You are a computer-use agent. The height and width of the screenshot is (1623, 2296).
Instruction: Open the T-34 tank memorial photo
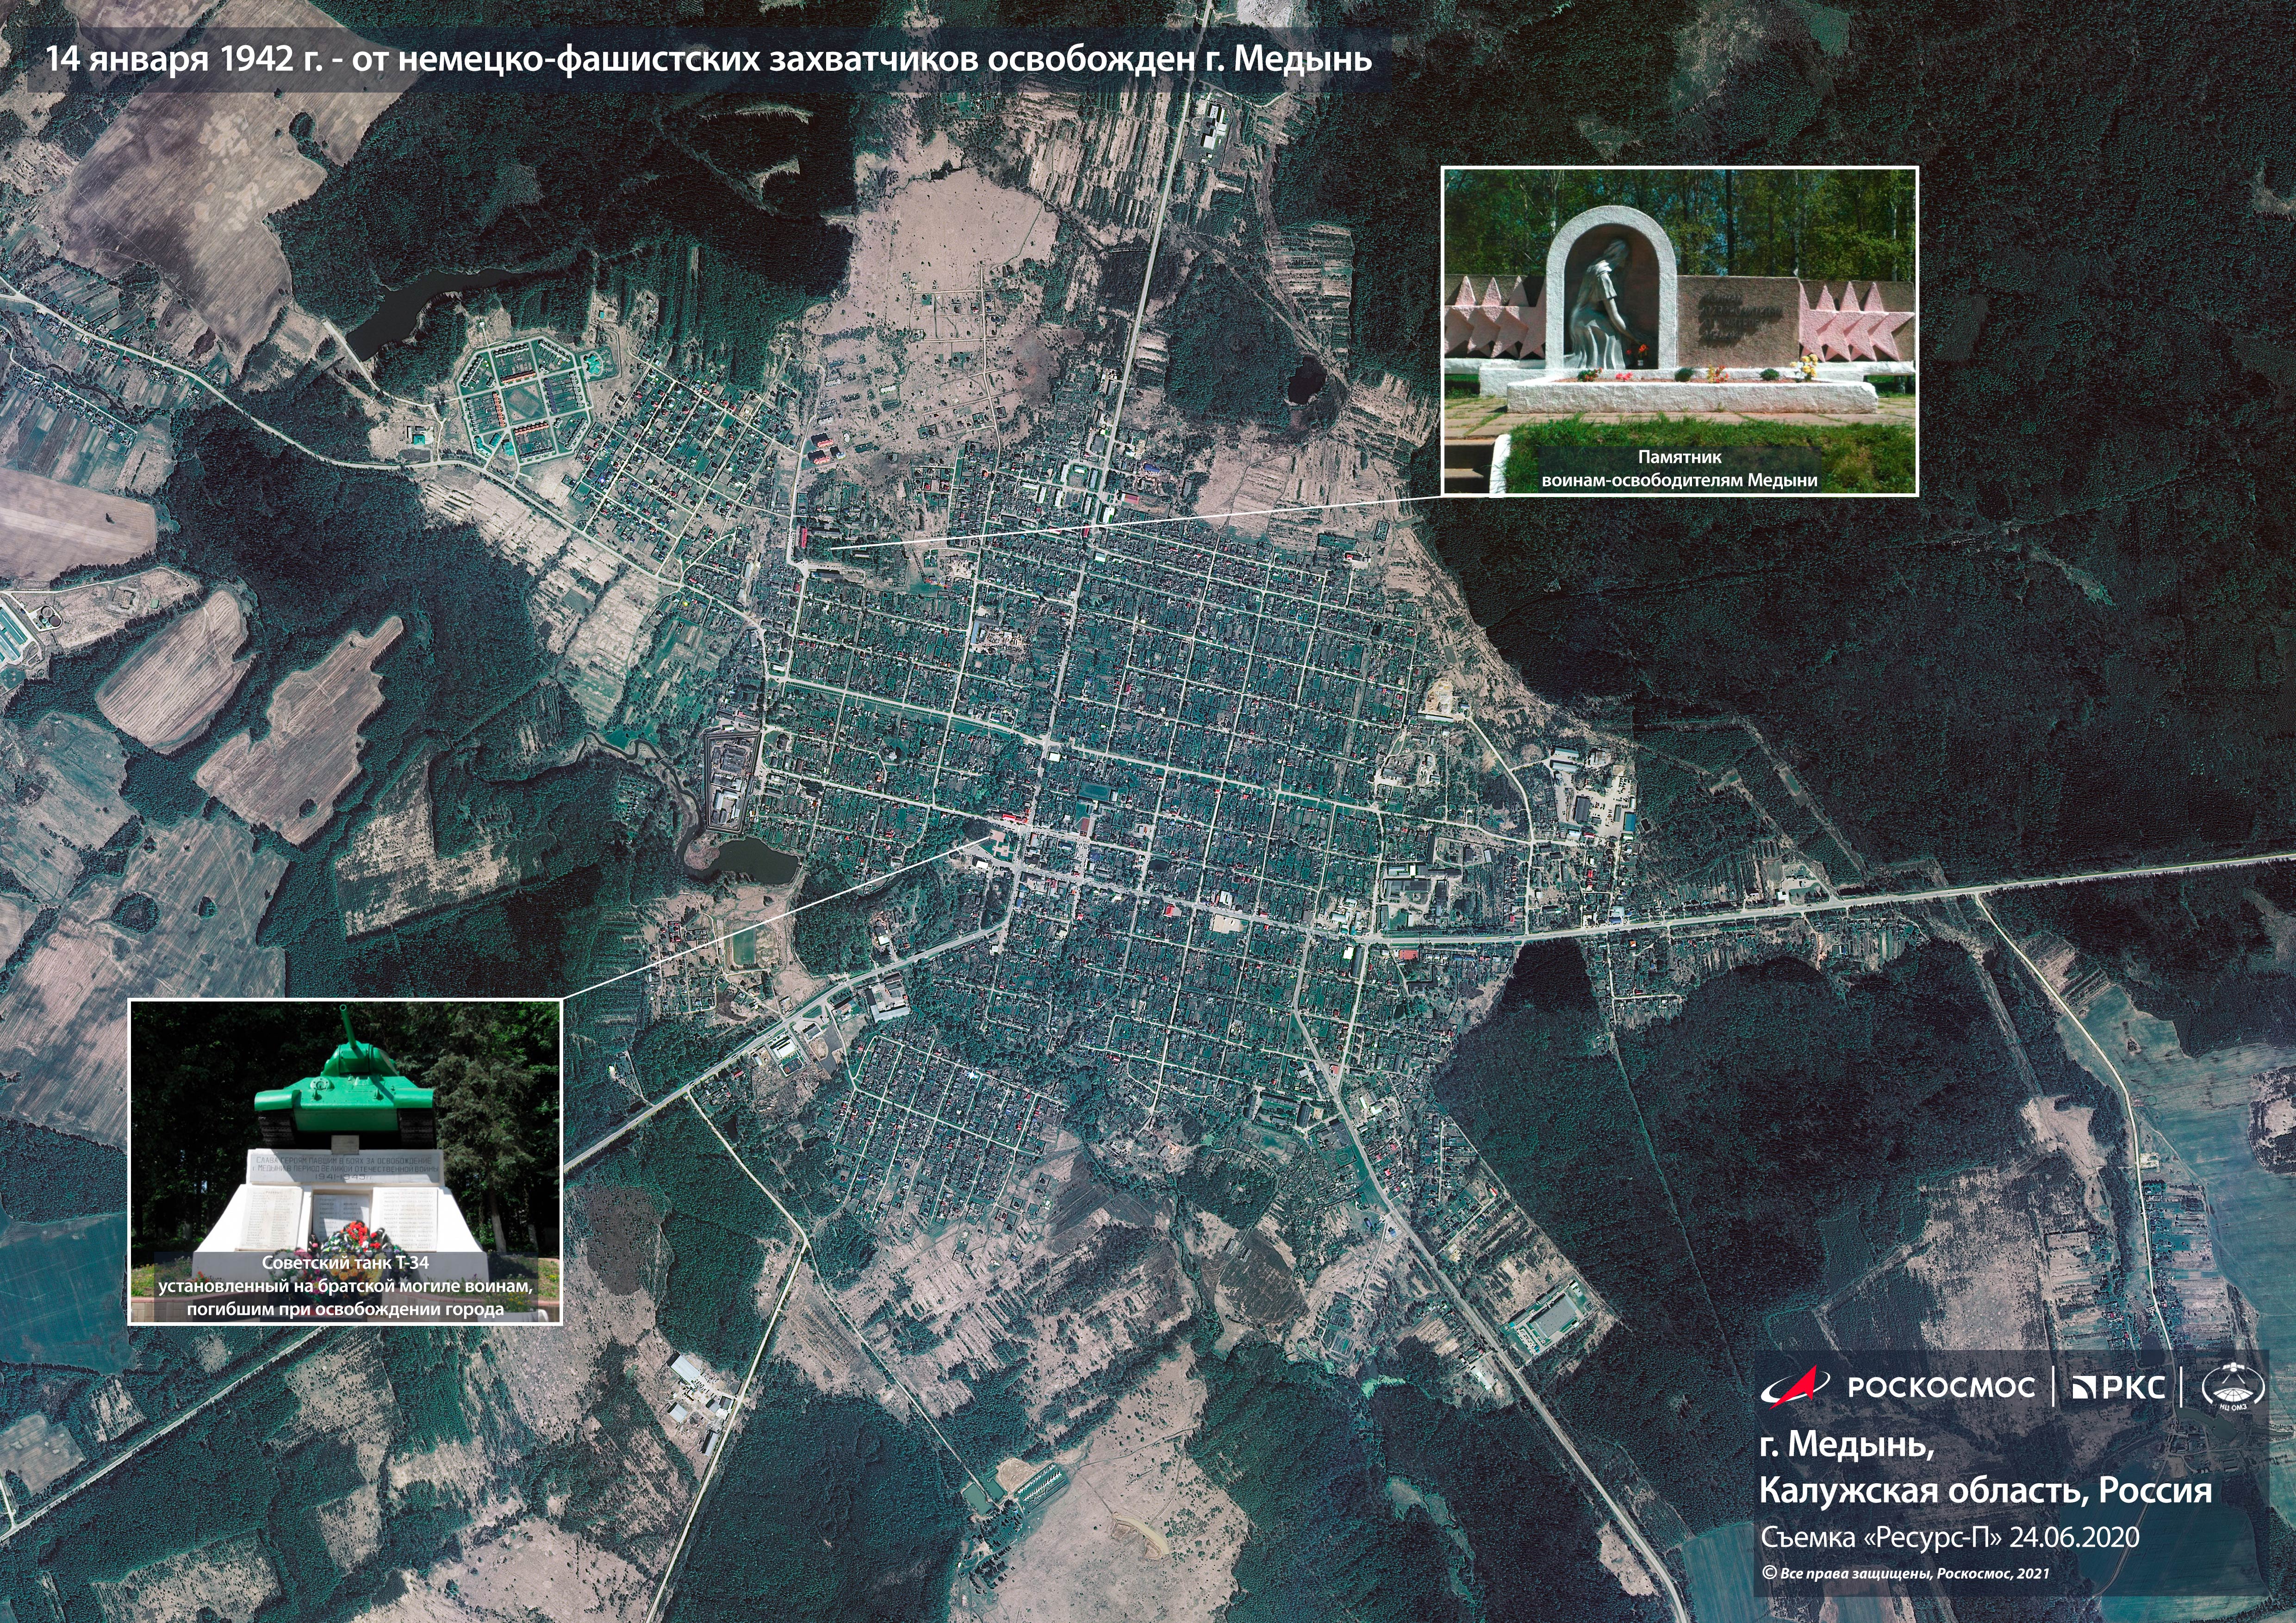pos(345,1161)
